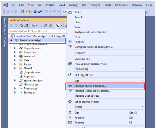Click the Navigate Backward toolbar arrow
Viewport: 155px width, 128px height.
(x=8, y=12)
